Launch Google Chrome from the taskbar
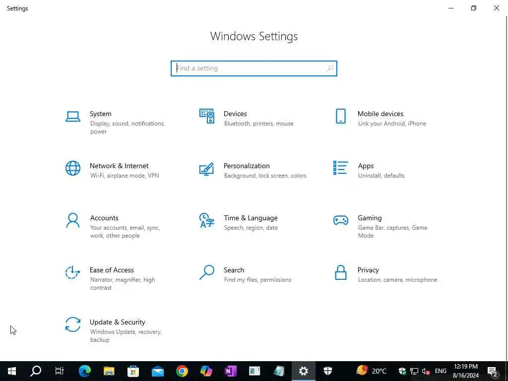 182,371
